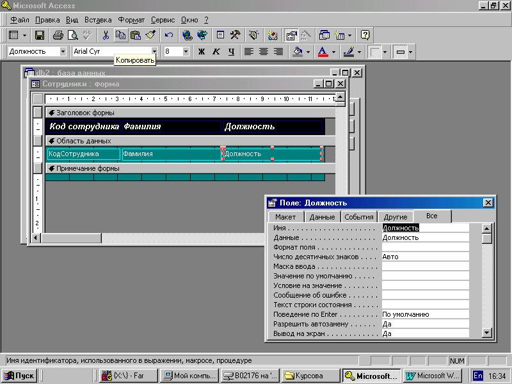The image size is (512, 384).
Task: Toggle underline formatting (Ч)
Action: tap(231, 52)
